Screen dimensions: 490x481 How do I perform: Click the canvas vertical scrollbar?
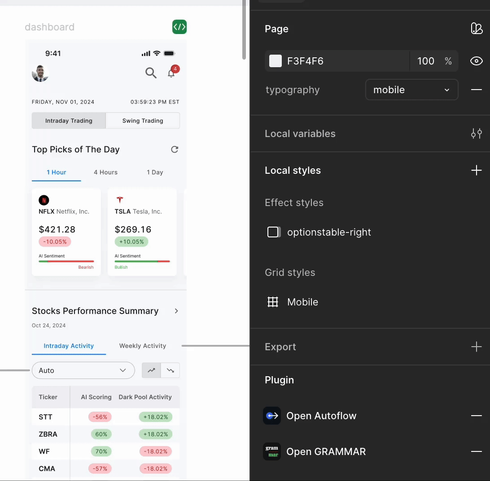pos(244,30)
